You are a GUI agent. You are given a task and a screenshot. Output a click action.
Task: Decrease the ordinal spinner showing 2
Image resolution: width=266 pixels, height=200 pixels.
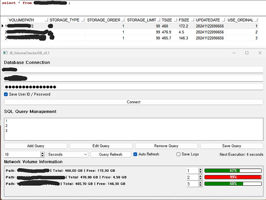click(x=200, y=179)
